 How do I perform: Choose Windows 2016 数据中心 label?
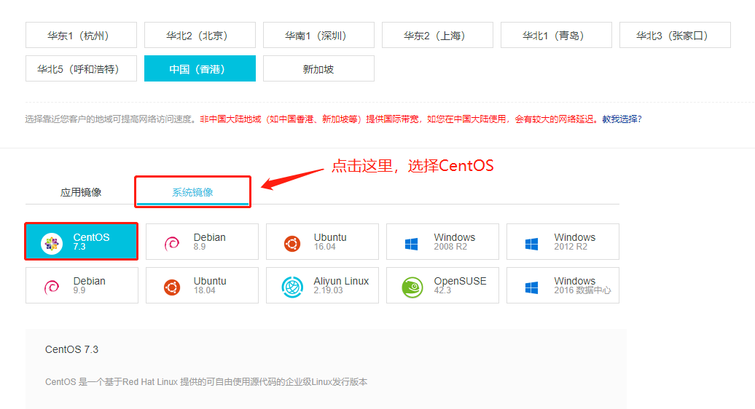582,285
